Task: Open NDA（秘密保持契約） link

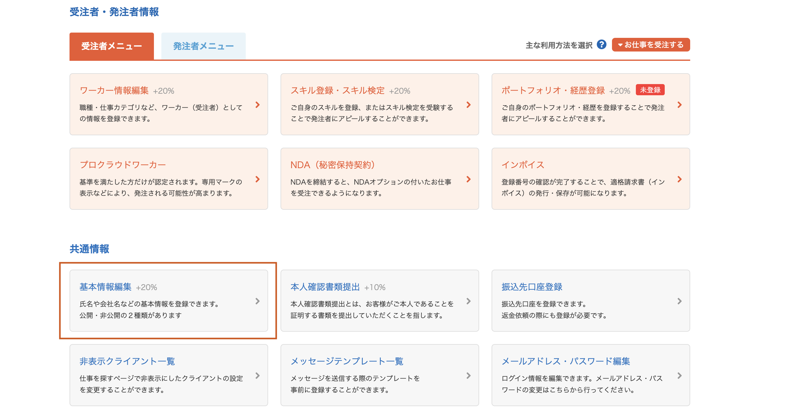Action: pyautogui.click(x=333, y=165)
